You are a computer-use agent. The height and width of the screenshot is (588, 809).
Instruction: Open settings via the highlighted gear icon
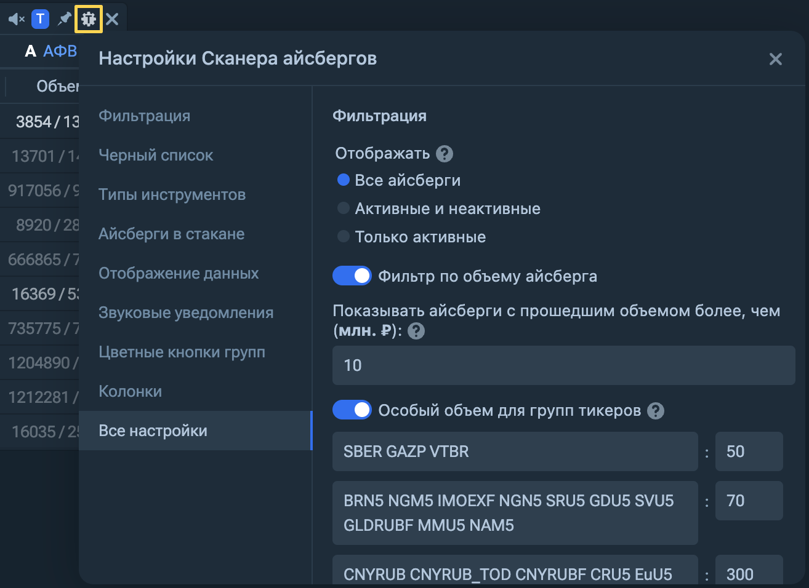coord(89,19)
